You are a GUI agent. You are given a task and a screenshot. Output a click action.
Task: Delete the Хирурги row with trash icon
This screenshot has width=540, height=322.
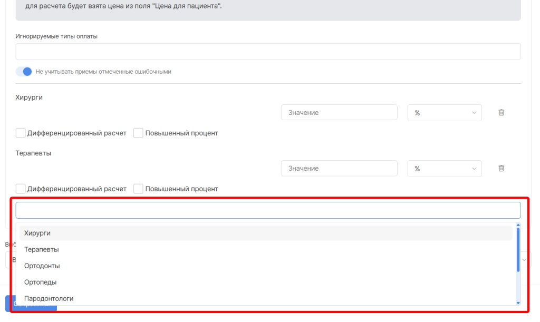tap(501, 113)
